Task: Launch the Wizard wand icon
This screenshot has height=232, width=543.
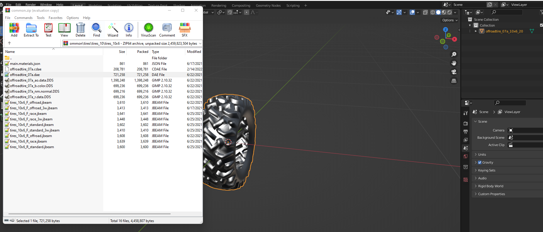Action: 113,30
